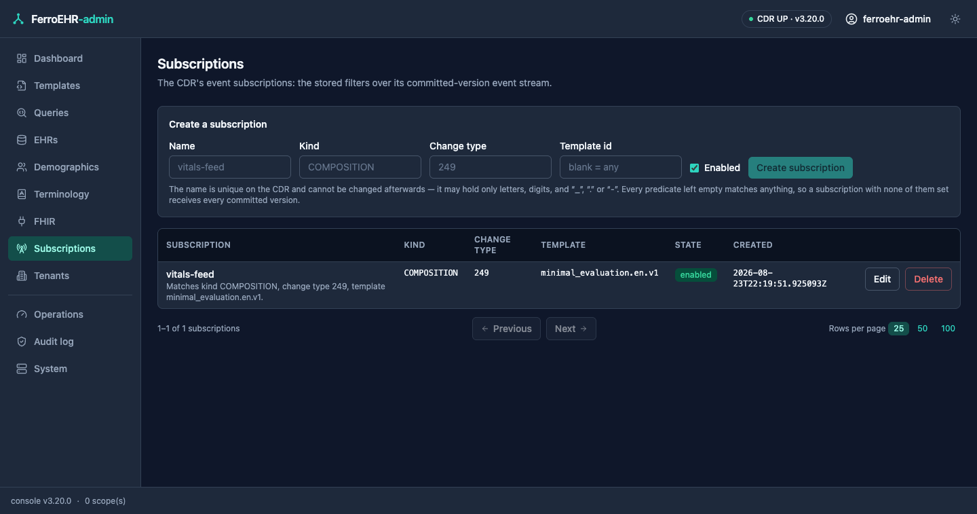
Task: Open the ferroehr-admin user menu
Action: [888, 19]
